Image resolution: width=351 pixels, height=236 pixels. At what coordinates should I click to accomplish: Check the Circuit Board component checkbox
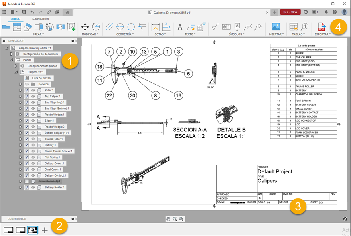(27, 181)
